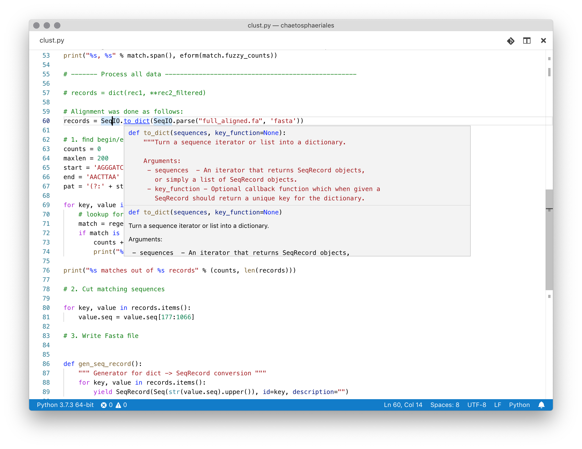Open Python 3.7.3 64-bit interpreter selector

click(65, 405)
